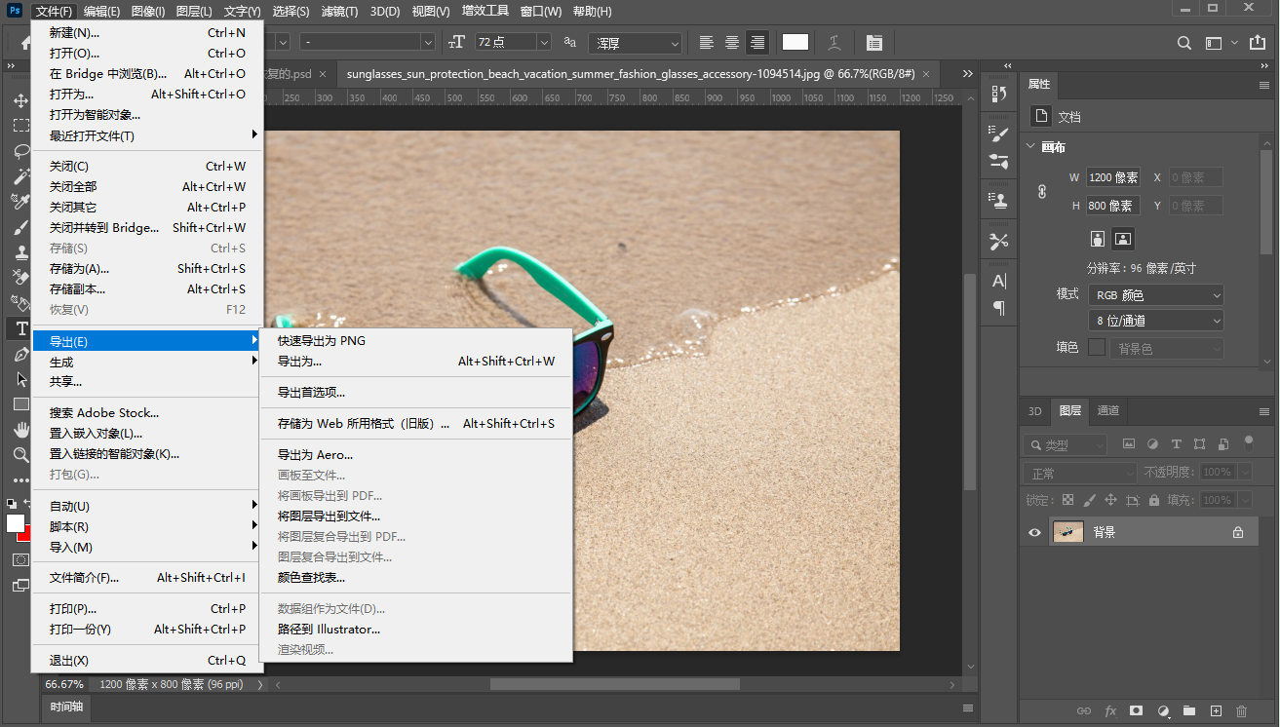Click the text color swatch in options bar

795,43
